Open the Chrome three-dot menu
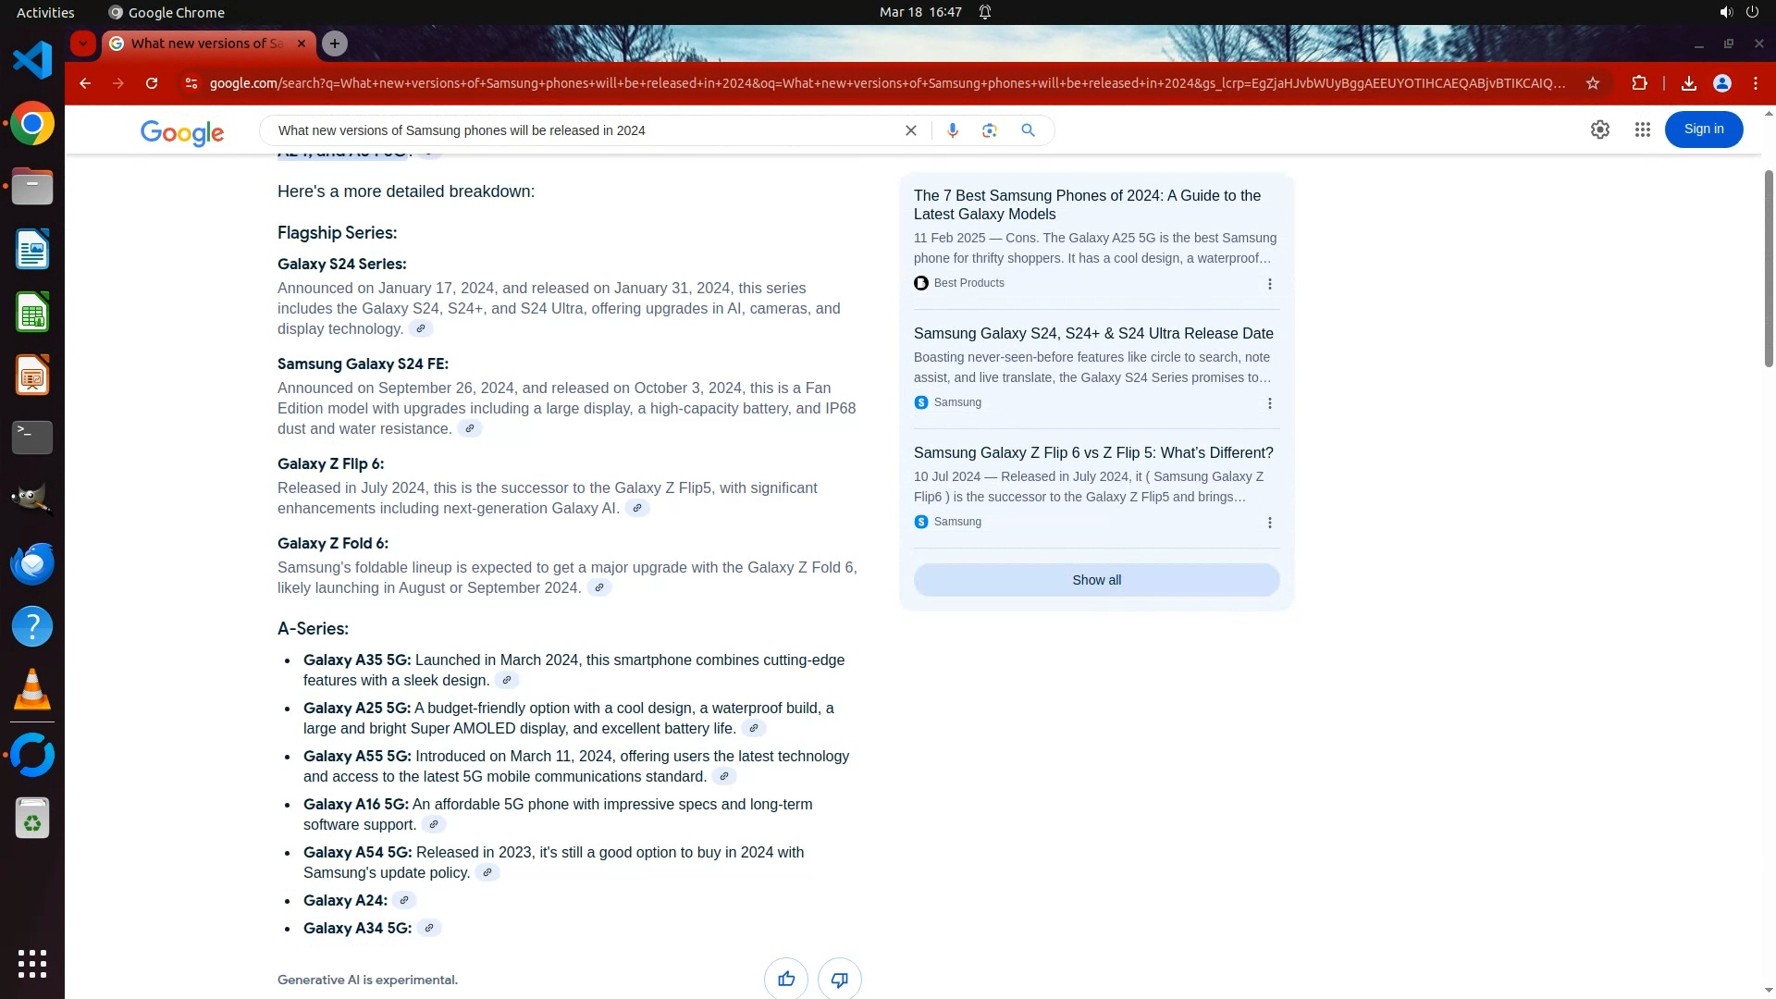The image size is (1776, 999). pos(1755,83)
